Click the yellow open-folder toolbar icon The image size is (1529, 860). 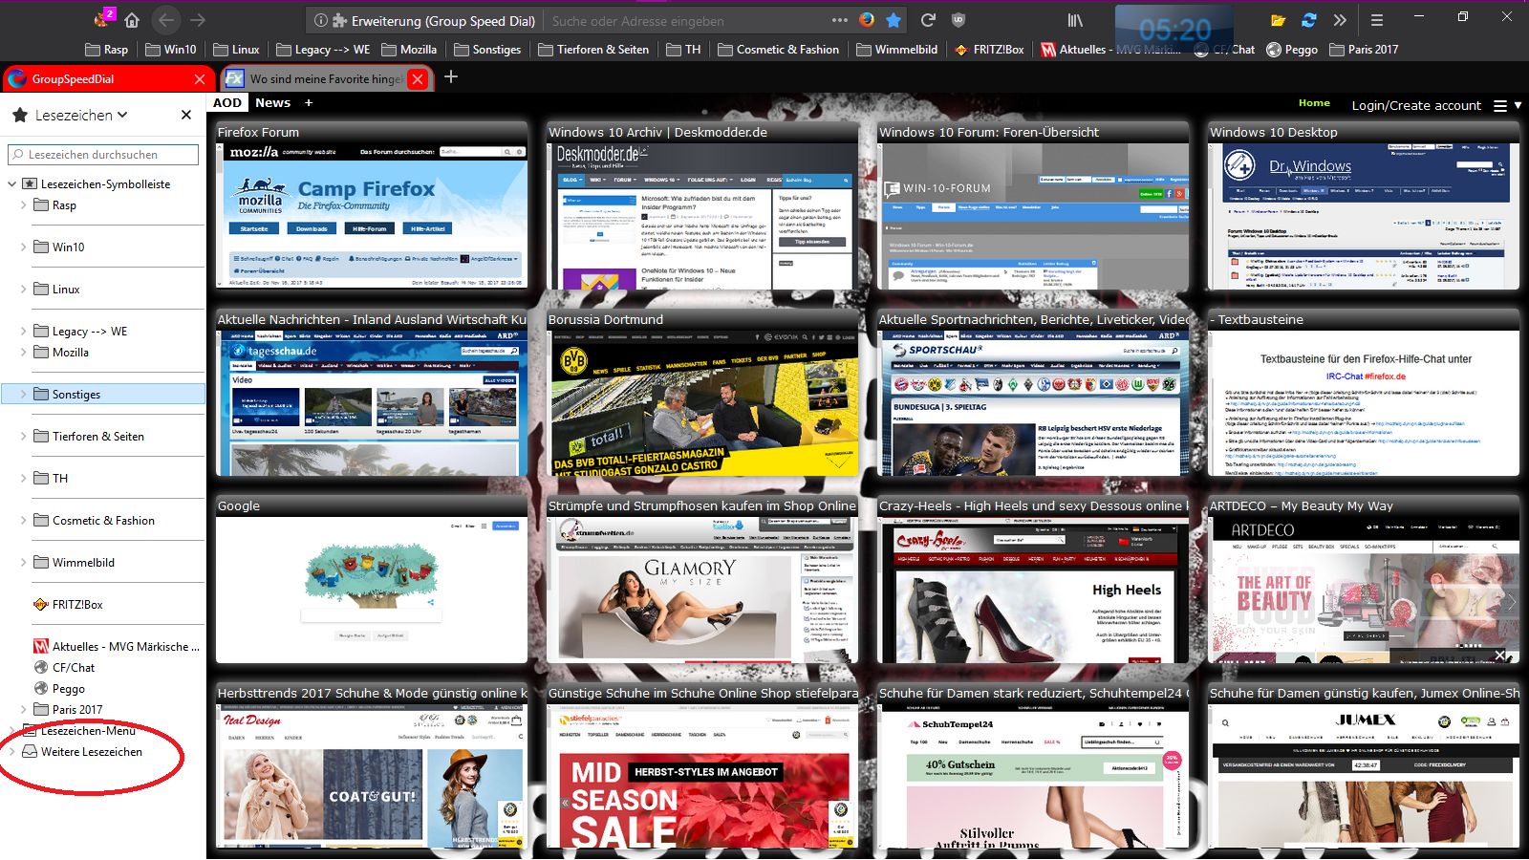[1278, 20]
